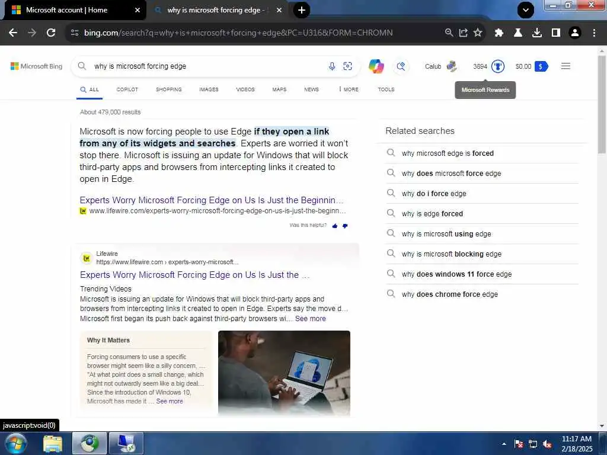Click the page vertical scrollbar

pyautogui.click(x=602, y=104)
